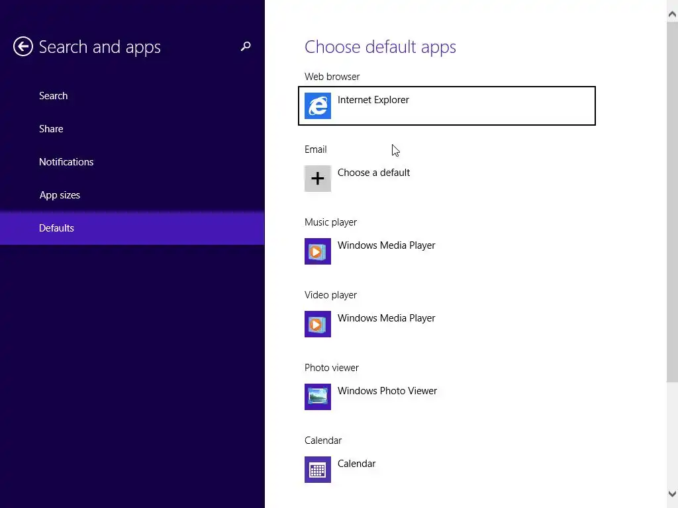Open search via magnifying glass icon

pyautogui.click(x=246, y=46)
